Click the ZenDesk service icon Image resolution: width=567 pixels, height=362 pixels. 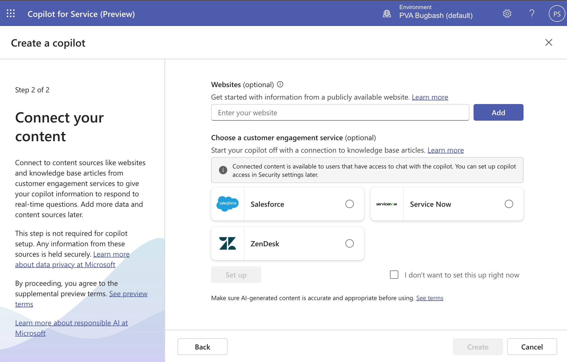228,243
